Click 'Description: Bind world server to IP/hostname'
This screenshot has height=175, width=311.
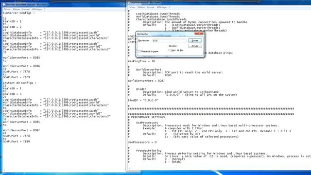point(181,92)
